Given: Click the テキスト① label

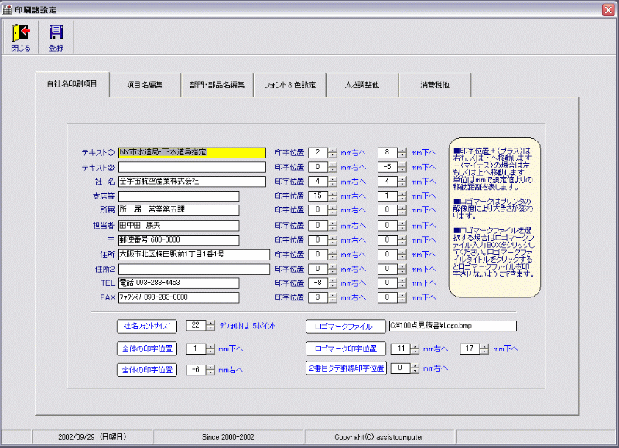Looking at the screenshot, I should 98,152.
